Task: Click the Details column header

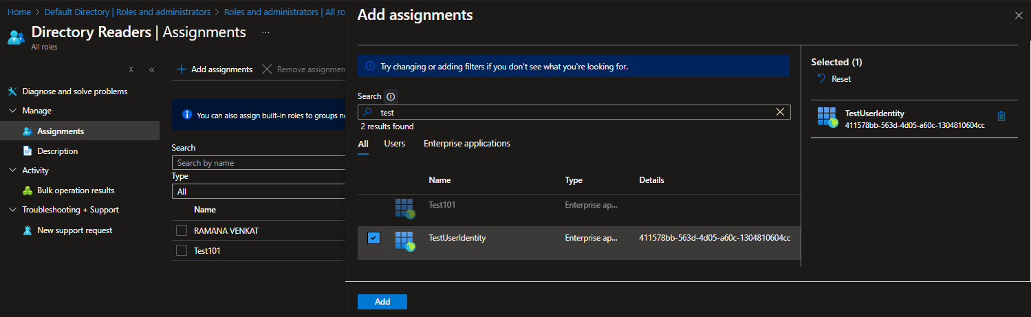Action: 651,180
